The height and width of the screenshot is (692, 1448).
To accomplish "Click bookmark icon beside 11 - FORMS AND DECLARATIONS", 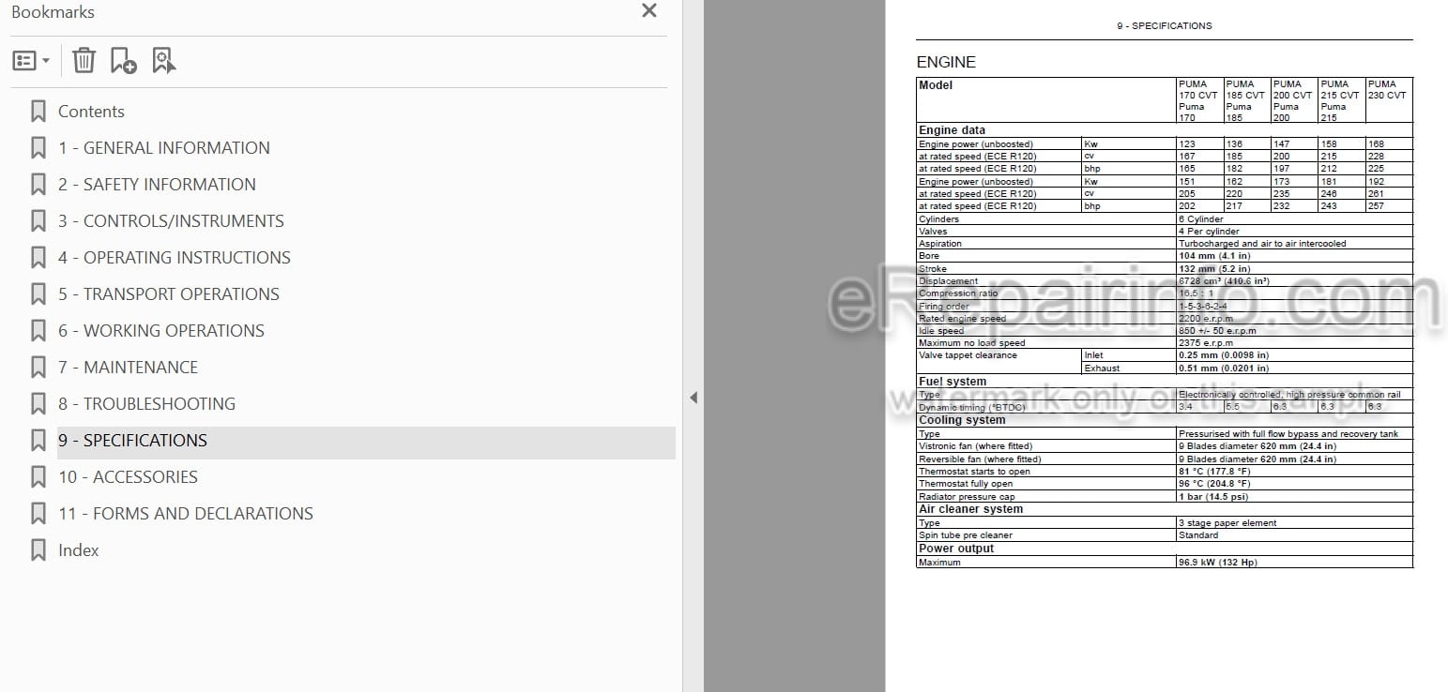I will pyautogui.click(x=38, y=514).
